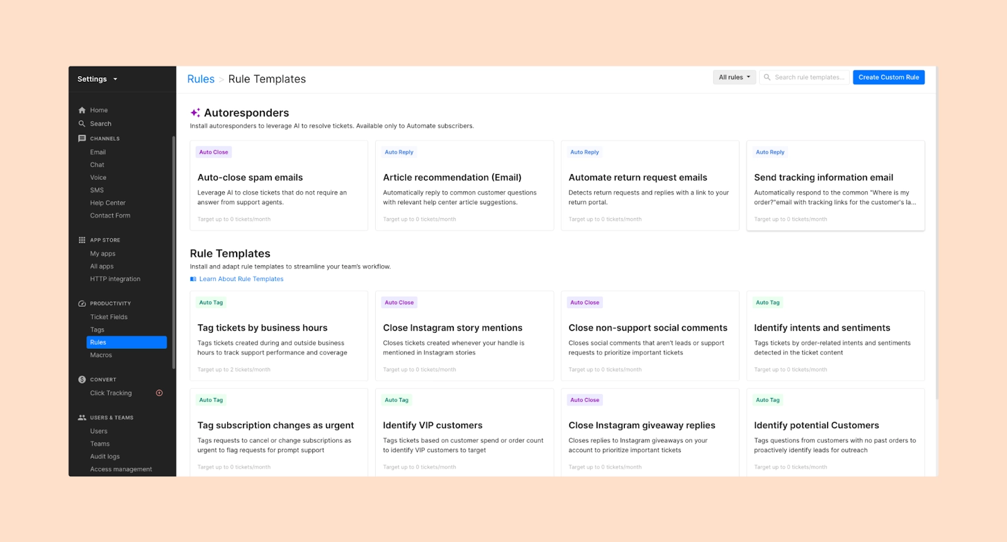The image size is (1007, 542).
Task: Click the grid icon beside APP STORE
Action: (x=81, y=240)
